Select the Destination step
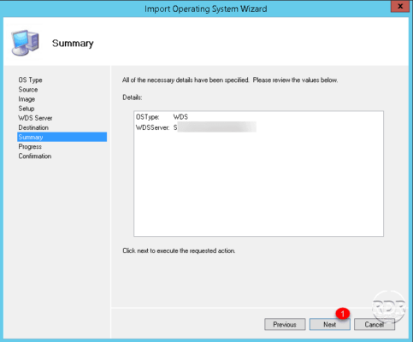This screenshot has width=413, height=342. tap(33, 127)
